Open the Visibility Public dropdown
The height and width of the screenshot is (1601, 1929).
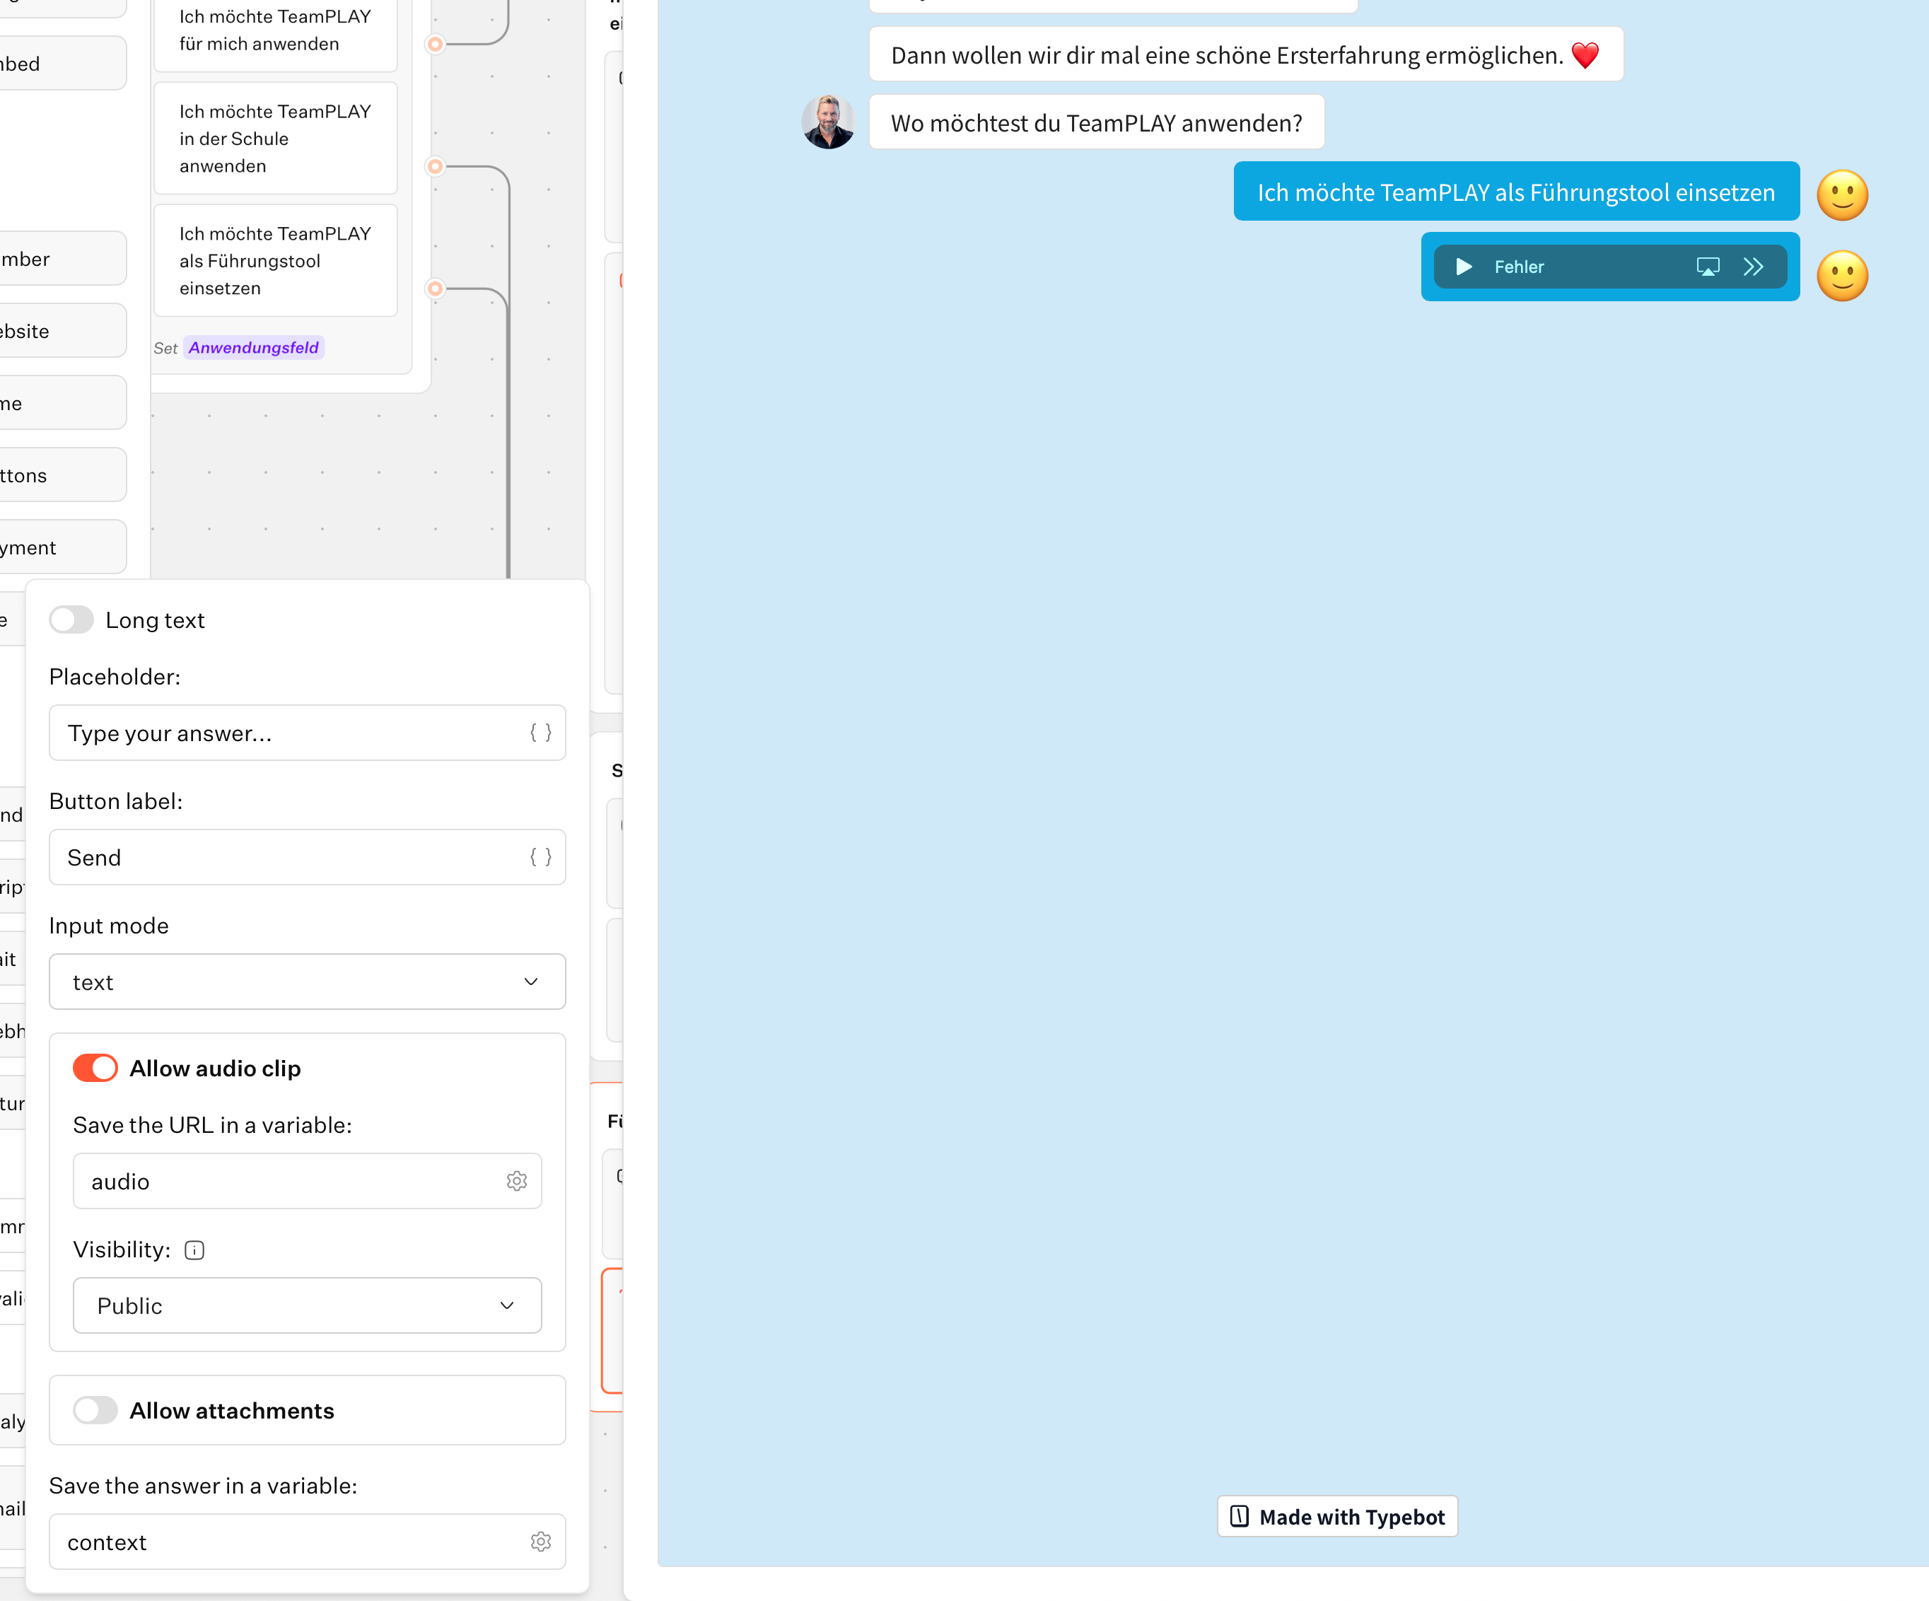point(307,1304)
